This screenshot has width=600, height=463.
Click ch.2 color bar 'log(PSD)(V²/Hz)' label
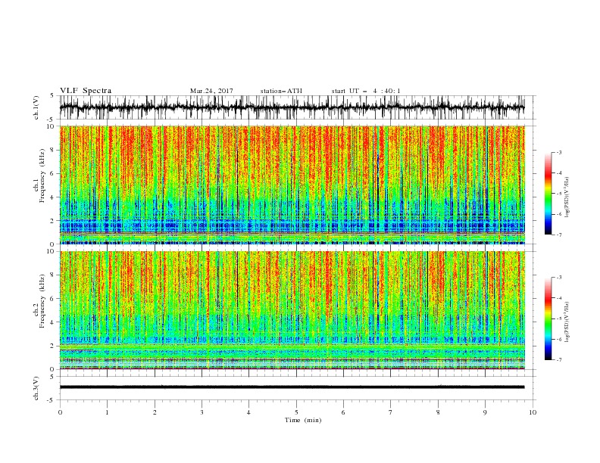click(567, 322)
